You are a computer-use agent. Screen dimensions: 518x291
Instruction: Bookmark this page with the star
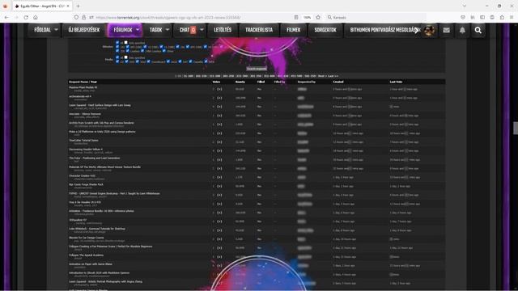[318, 18]
